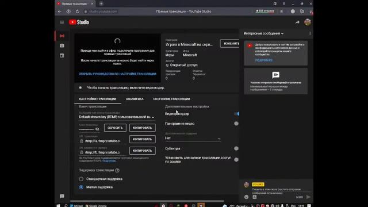
Task: Open a new browser tab with the plus icon
Action: pos(101,3)
